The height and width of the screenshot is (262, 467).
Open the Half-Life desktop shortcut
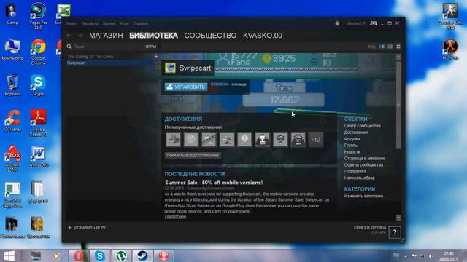(x=450, y=49)
